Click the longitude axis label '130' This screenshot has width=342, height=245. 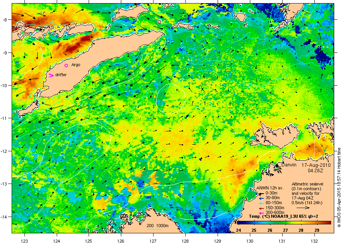[250, 241]
